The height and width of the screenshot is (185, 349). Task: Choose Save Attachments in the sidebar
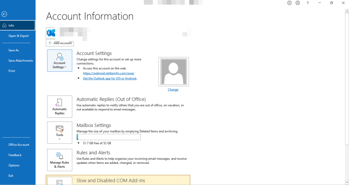click(x=21, y=61)
